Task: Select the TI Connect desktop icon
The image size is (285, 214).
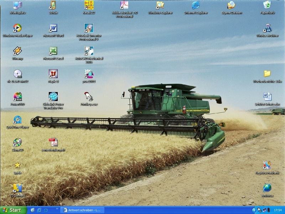Action: pos(17,188)
